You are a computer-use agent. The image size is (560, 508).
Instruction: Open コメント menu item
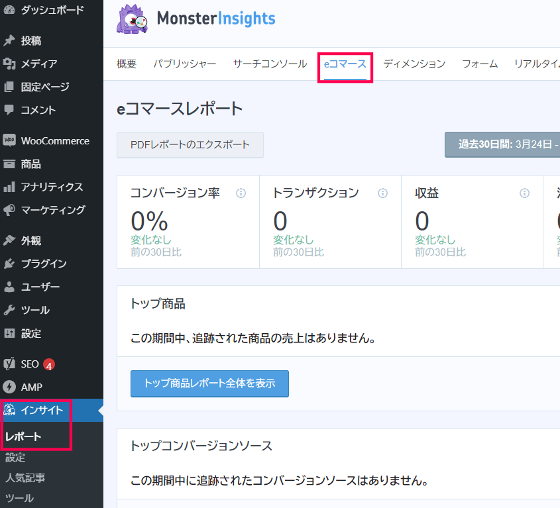(38, 109)
